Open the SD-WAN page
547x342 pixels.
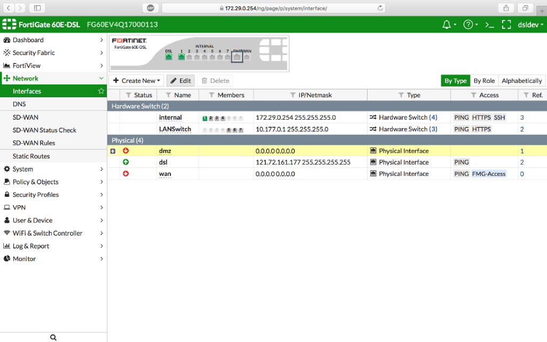[x=53, y=117]
